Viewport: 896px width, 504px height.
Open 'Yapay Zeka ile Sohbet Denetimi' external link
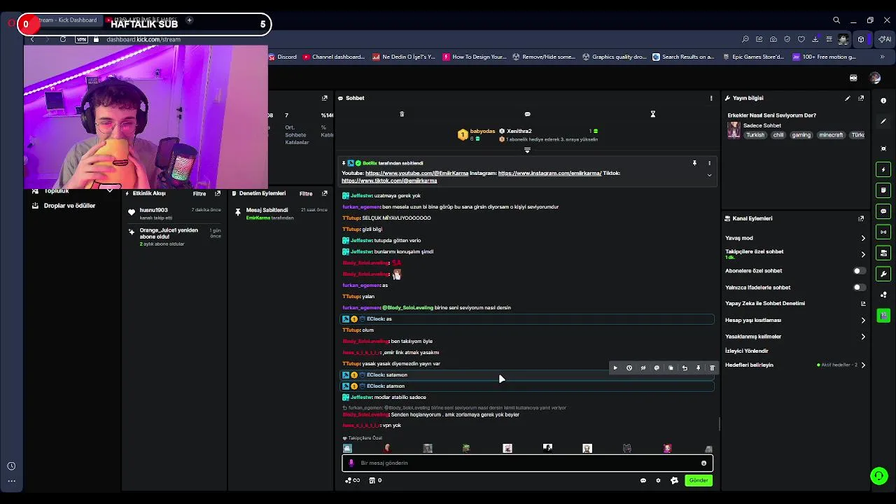tap(863, 304)
